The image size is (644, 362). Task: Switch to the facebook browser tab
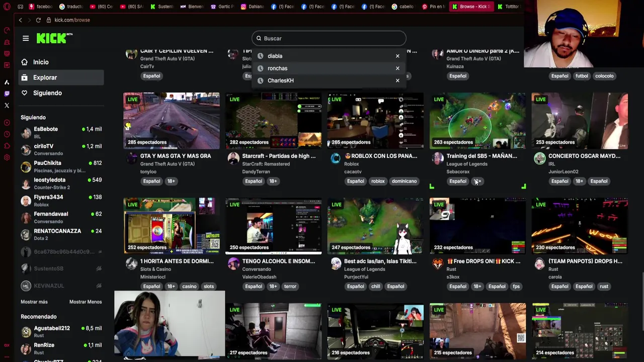tap(41, 7)
